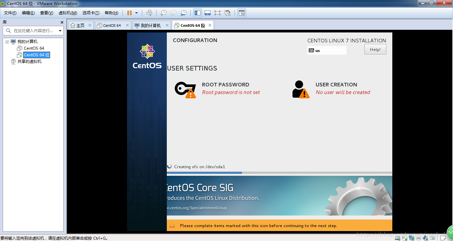
Task: Open the 编辑(E) menu
Action: tap(28, 13)
